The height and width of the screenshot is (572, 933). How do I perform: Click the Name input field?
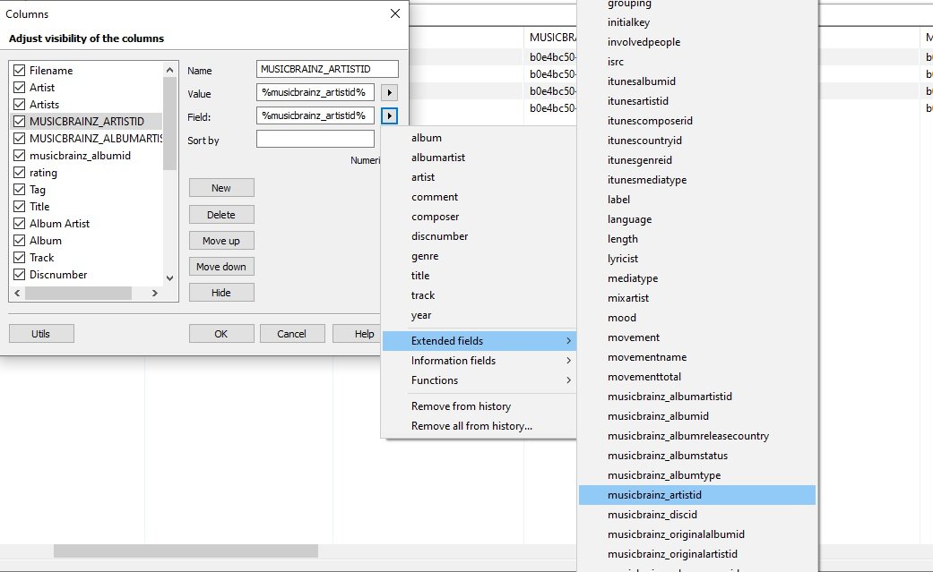click(x=327, y=69)
